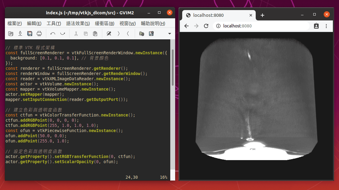Reload the localhost:8080 page
Screen dimensions: 339x190
pos(206,26)
